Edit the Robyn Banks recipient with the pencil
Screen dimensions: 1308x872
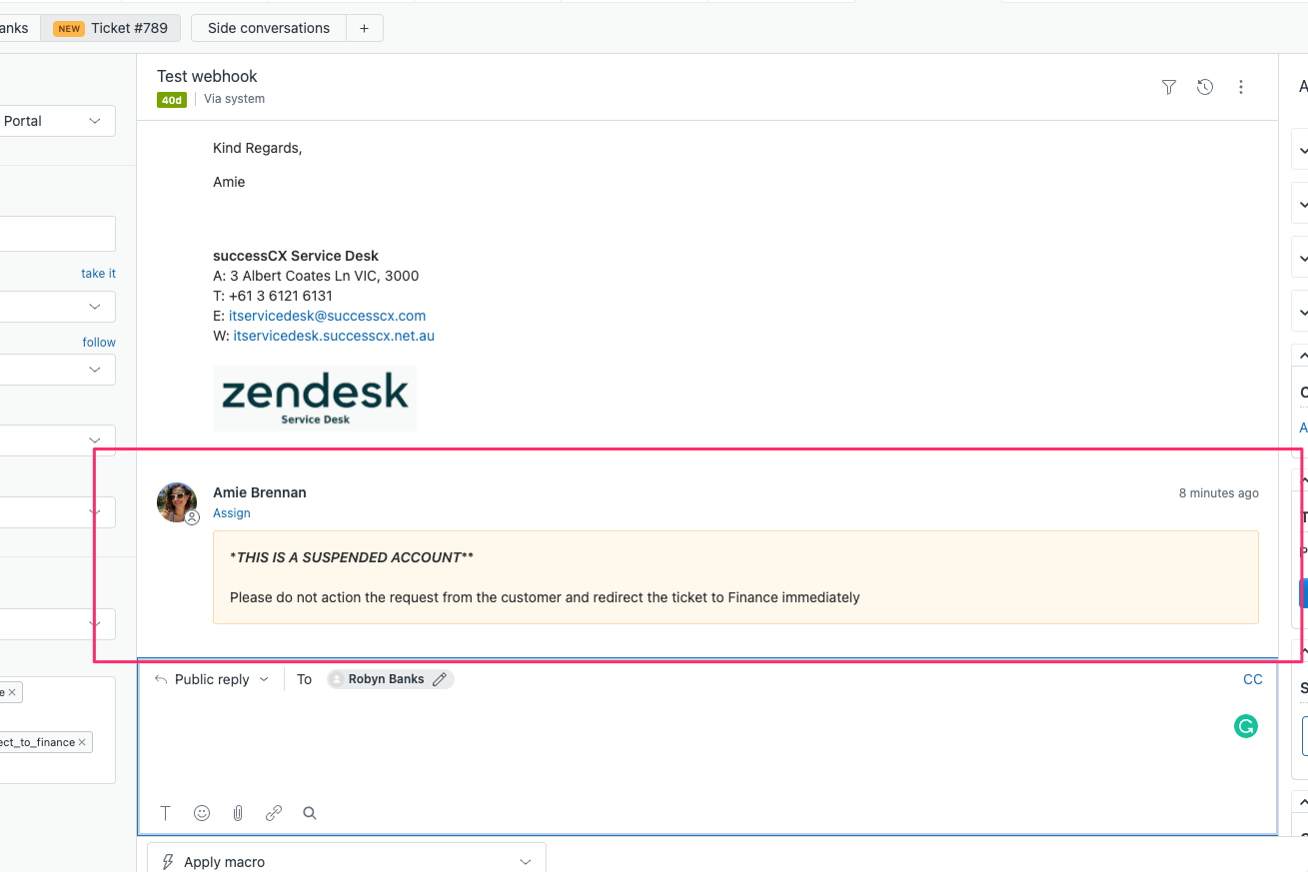click(x=440, y=678)
